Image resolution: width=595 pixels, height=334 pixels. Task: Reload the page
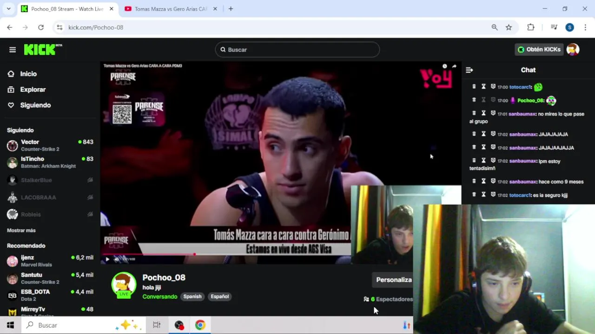(41, 27)
